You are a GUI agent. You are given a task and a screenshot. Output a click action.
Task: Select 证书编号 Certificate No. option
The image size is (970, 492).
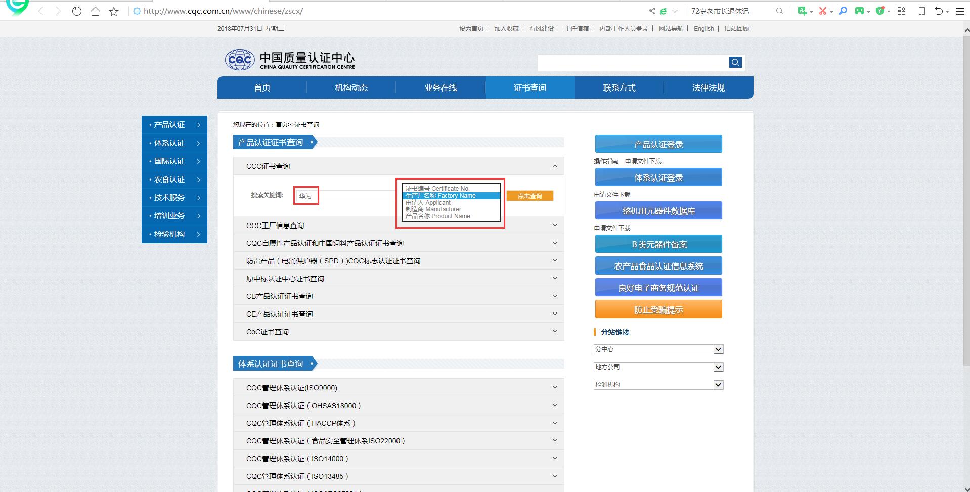point(451,189)
